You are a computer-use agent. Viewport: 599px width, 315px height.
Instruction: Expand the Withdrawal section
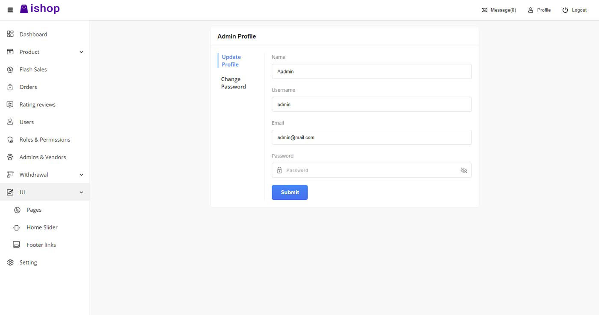[81, 174]
